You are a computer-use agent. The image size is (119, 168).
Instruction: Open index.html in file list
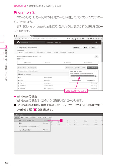point(21,89)
